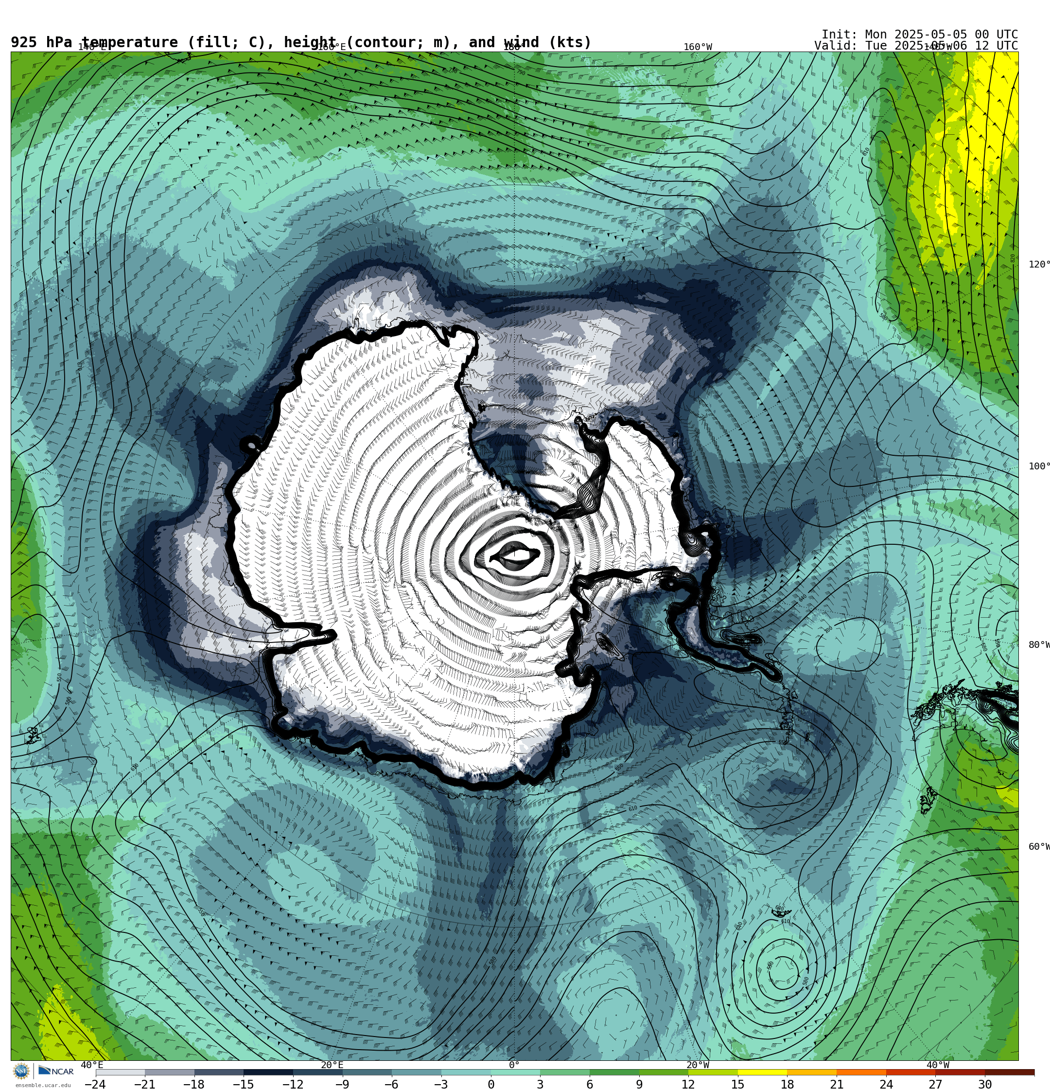Image resolution: width=1050 pixels, height=1091 pixels.
Task: Open the ensemble.ucar.edu link text
Action: [43, 1086]
